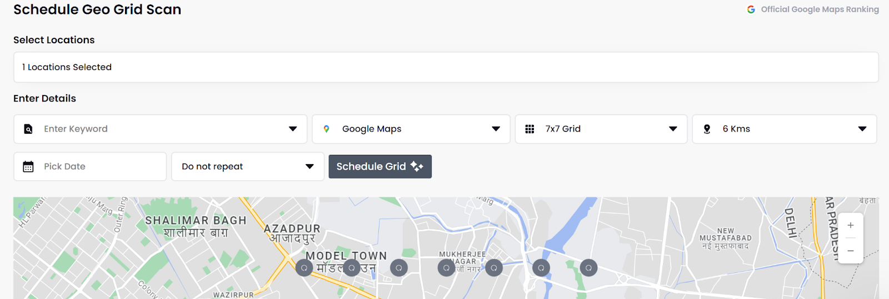Image resolution: width=889 pixels, height=299 pixels.
Task: Focus the Enter Keyword input
Action: (x=161, y=129)
